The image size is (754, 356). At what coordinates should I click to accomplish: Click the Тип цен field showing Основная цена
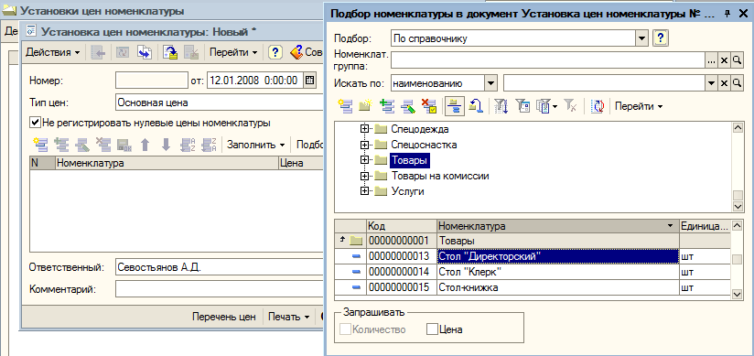(x=221, y=102)
